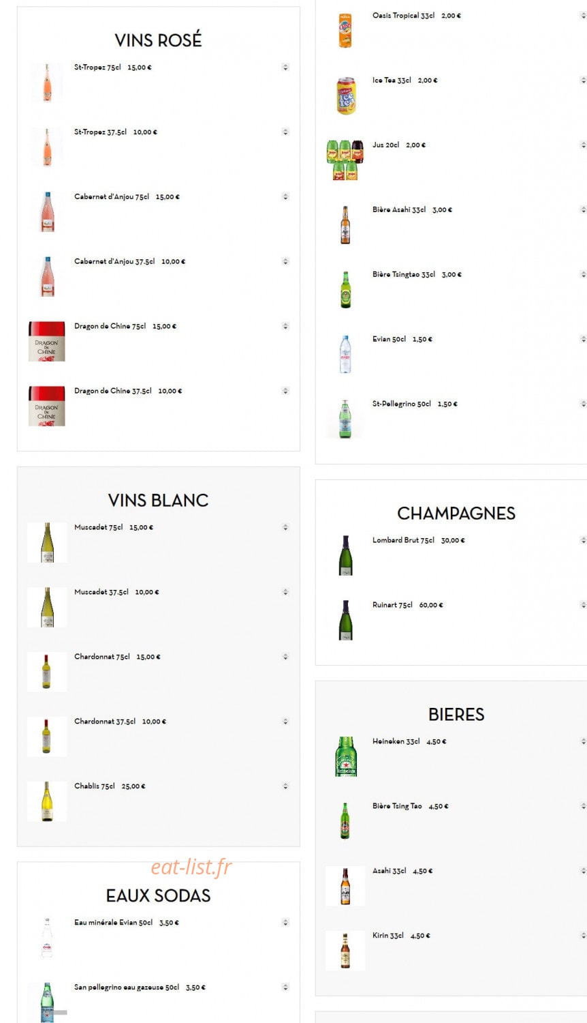The image size is (587, 1023).
Task: Click the Heineken 33cl bottle image
Action: pyautogui.click(x=345, y=756)
